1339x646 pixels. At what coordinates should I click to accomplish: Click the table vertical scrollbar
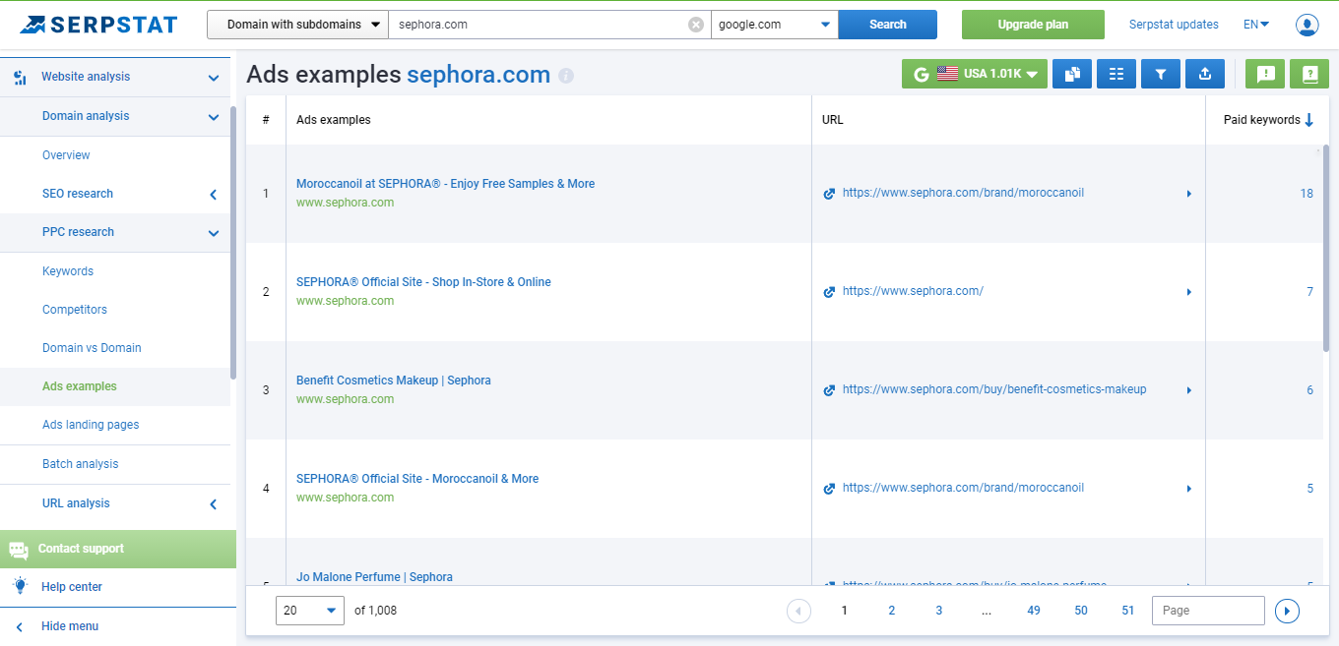[x=1326, y=248]
